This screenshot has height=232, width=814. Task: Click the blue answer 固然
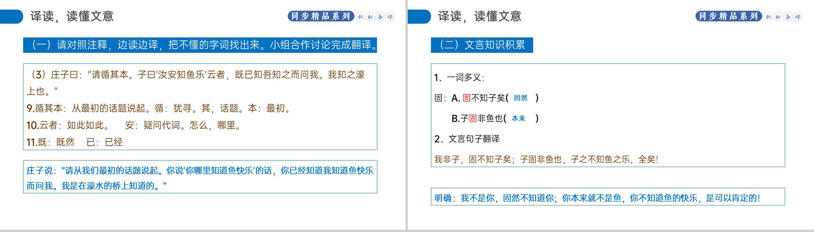click(x=521, y=98)
